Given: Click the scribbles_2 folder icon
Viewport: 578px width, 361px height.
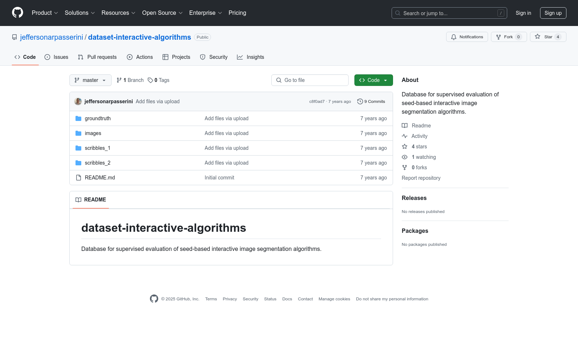Looking at the screenshot, I should click(78, 163).
